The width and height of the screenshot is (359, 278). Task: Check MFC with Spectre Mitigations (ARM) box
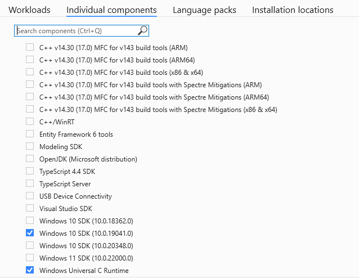30,84
